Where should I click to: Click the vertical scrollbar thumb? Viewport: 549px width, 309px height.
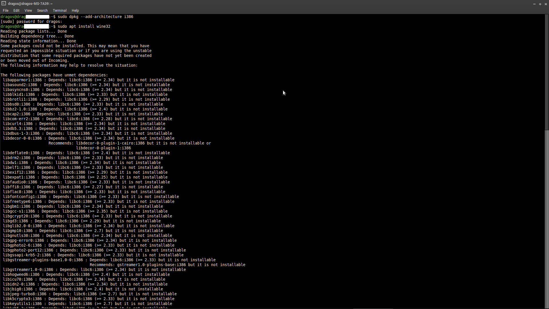click(x=546, y=72)
